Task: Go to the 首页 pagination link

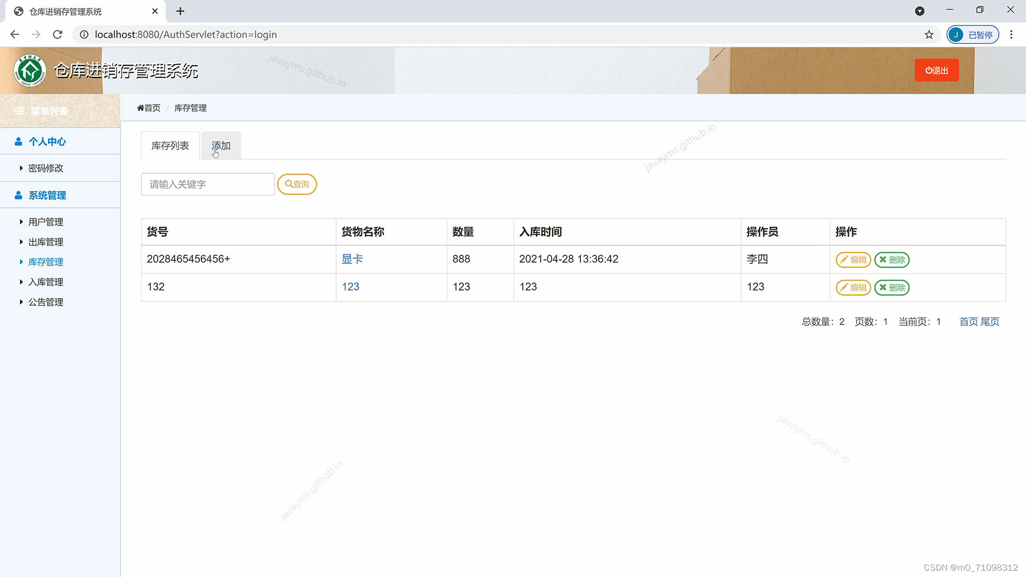Action: 968,322
